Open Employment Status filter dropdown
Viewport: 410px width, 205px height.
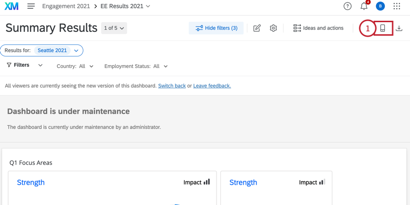click(136, 66)
